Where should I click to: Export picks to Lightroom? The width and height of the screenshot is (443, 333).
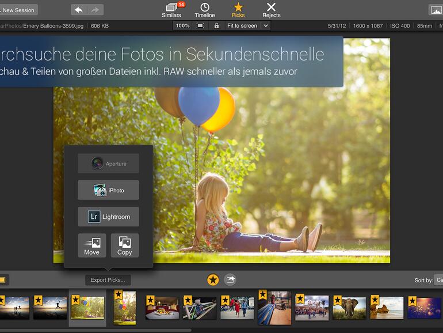[109, 217]
